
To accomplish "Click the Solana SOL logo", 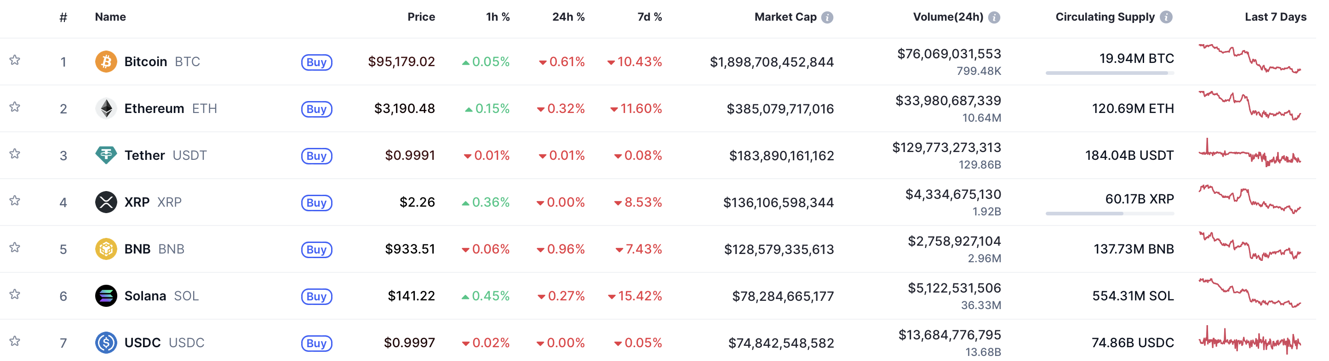I will point(106,296).
